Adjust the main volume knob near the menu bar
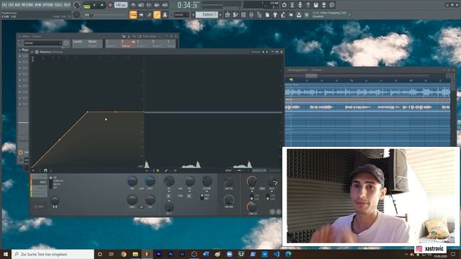Viewport: 461px width, 259px height. point(77,5)
